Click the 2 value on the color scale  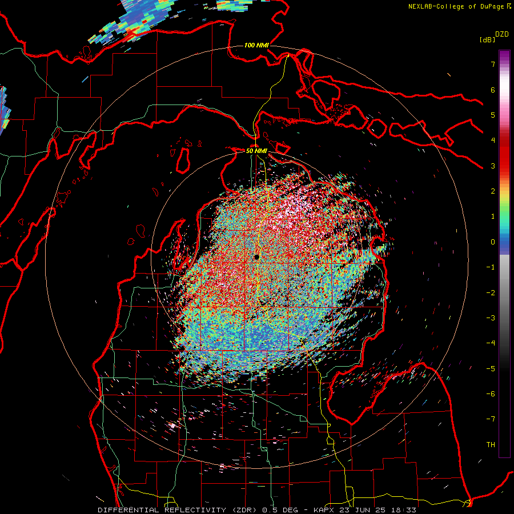pyautogui.click(x=493, y=191)
